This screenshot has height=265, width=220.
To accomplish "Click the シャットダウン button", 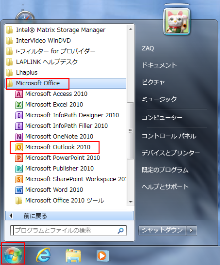I will pyautogui.click(x=162, y=230).
